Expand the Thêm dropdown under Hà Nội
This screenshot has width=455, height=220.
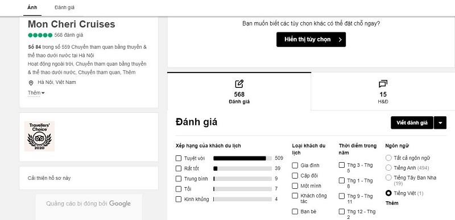(36, 93)
